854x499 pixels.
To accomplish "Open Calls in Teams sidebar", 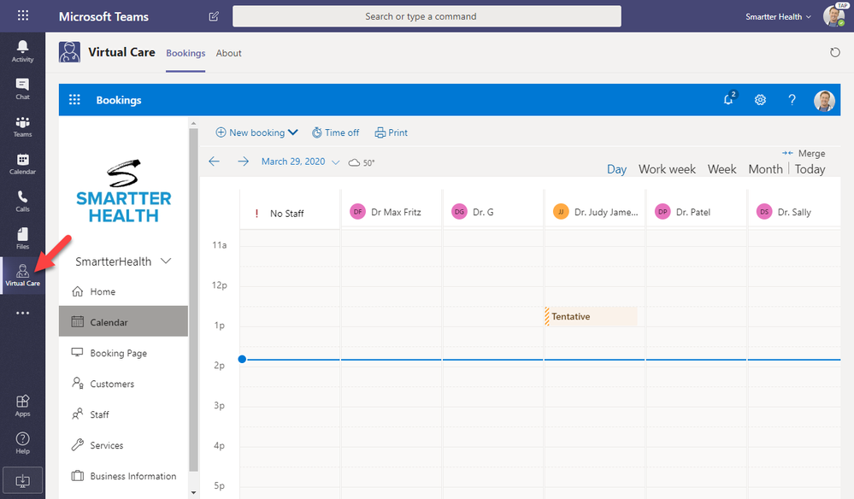I will click(x=22, y=202).
